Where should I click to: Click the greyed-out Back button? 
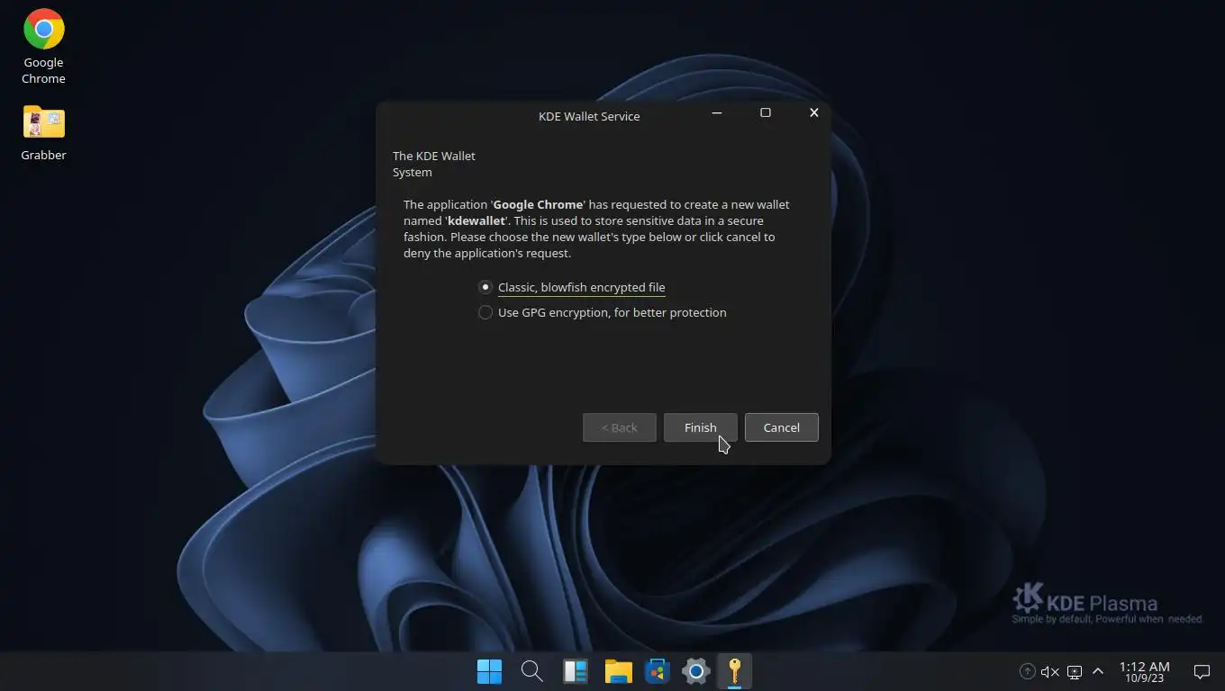coord(619,427)
